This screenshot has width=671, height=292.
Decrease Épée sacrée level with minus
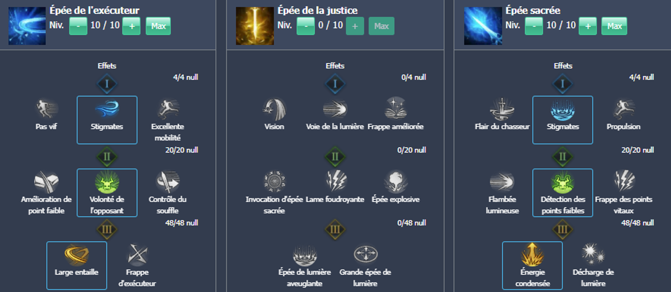(x=534, y=26)
